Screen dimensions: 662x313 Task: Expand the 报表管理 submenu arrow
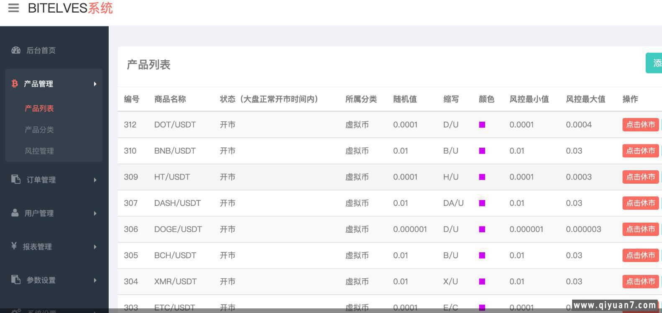95,247
